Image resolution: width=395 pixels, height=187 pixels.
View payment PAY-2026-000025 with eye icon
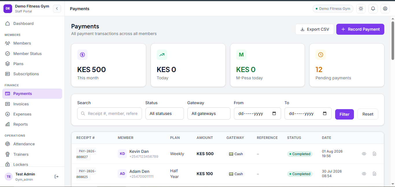click(x=364, y=174)
